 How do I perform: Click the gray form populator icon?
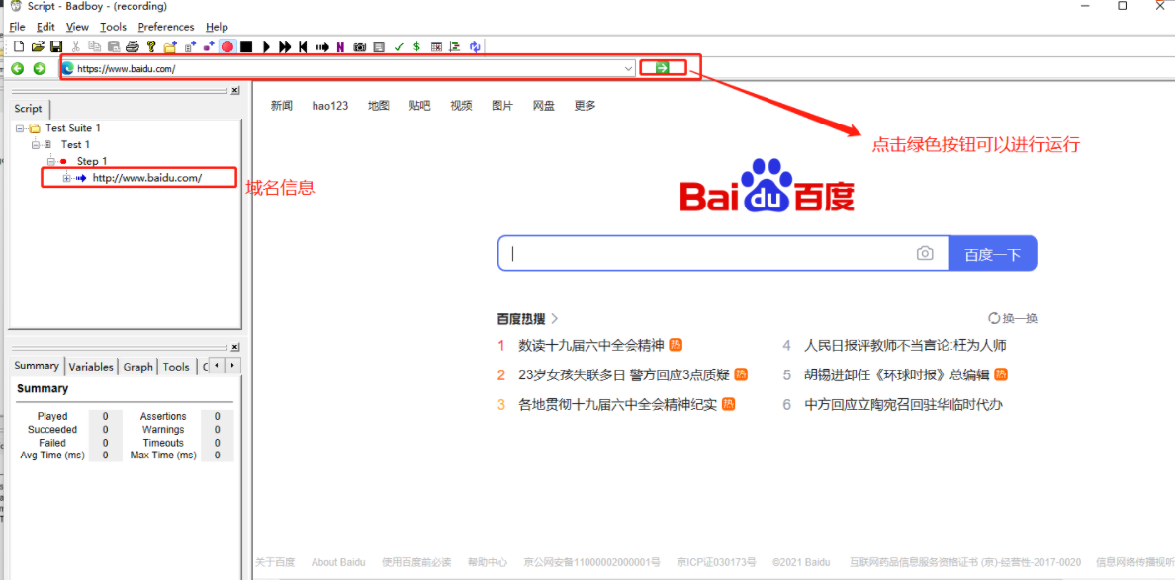[x=379, y=47]
